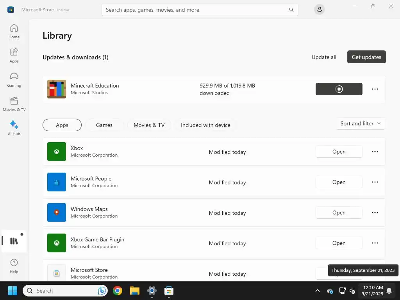This screenshot has width=400, height=300.
Task: Open the Home section in sidebar
Action: [14, 31]
